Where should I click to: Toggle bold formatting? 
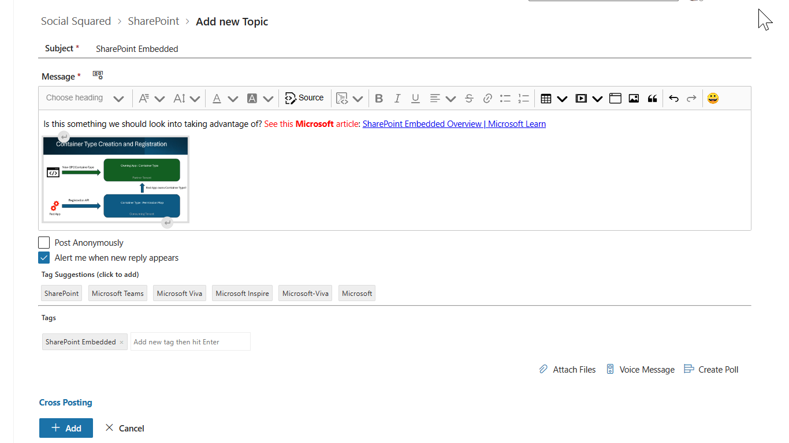pyautogui.click(x=379, y=99)
